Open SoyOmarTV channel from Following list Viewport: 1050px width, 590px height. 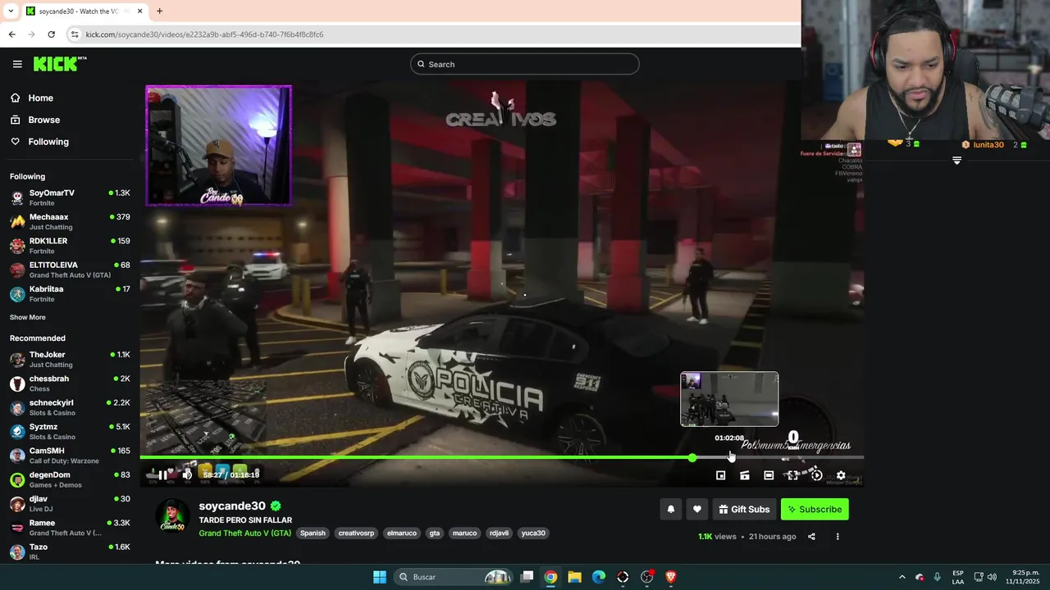coord(69,197)
